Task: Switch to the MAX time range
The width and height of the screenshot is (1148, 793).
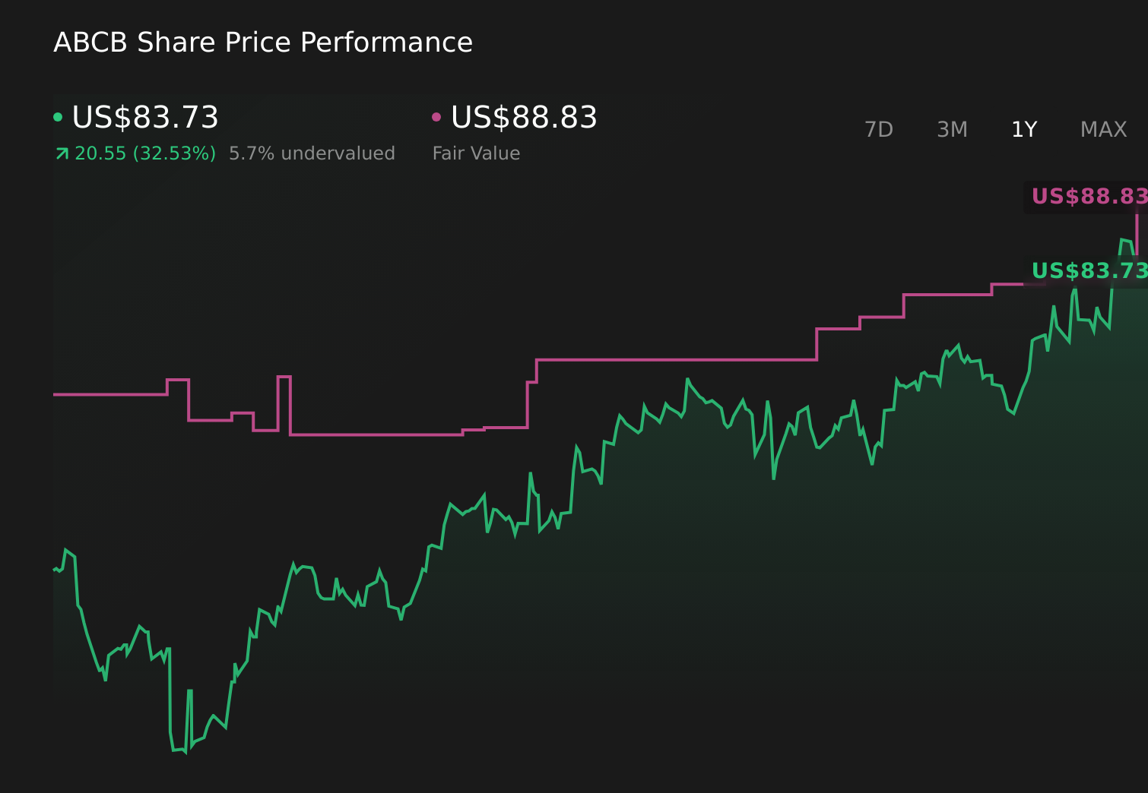Action: pos(1103,129)
